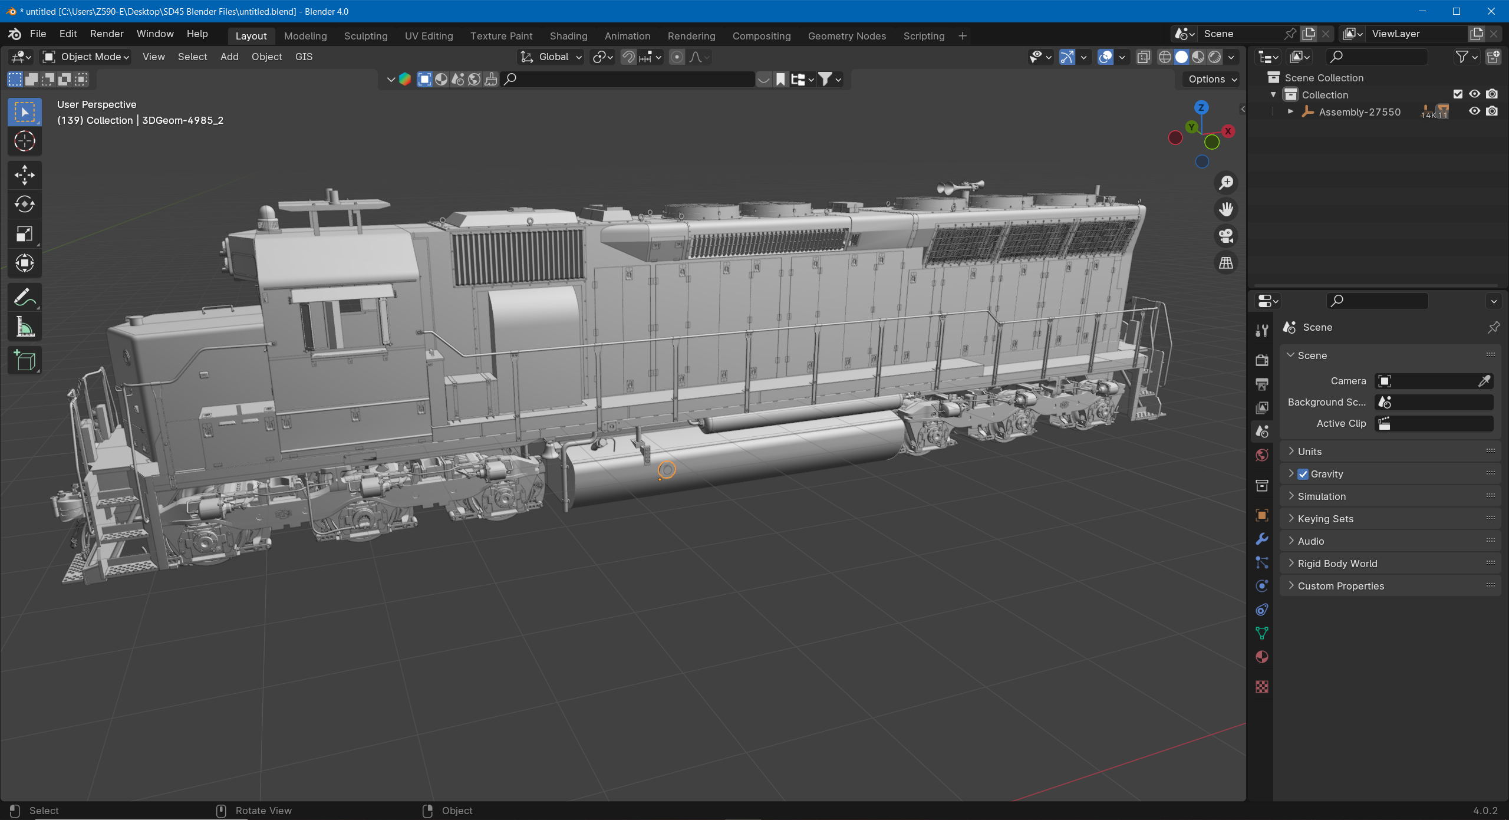1509x820 pixels.
Task: Click the red X axis gizmo ball
Action: coord(1228,131)
